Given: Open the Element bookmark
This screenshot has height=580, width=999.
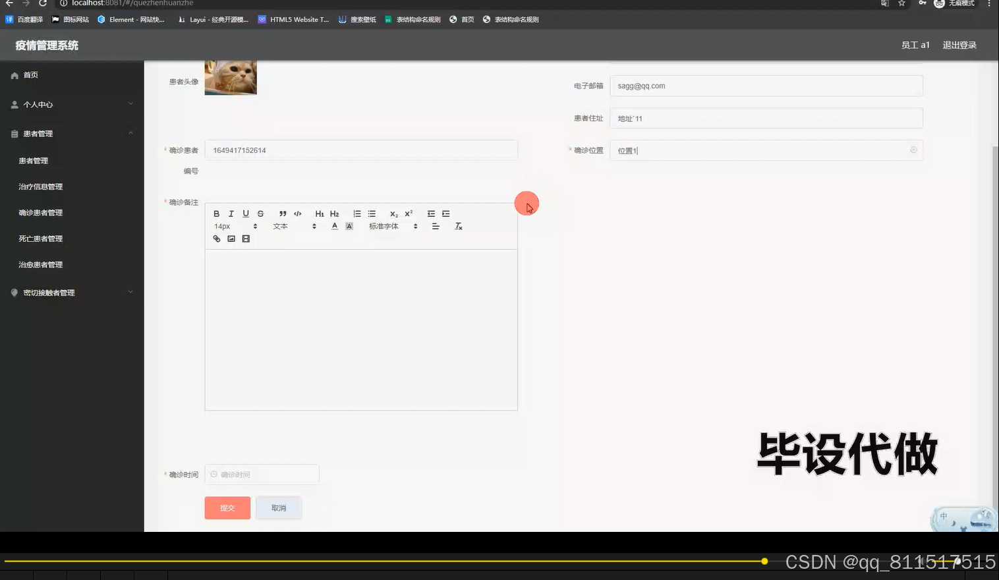Looking at the screenshot, I should [130, 19].
